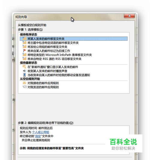Click the example text 示例: 将我的经理发来的邮件
150x160 pixels.
(x=52, y=148)
